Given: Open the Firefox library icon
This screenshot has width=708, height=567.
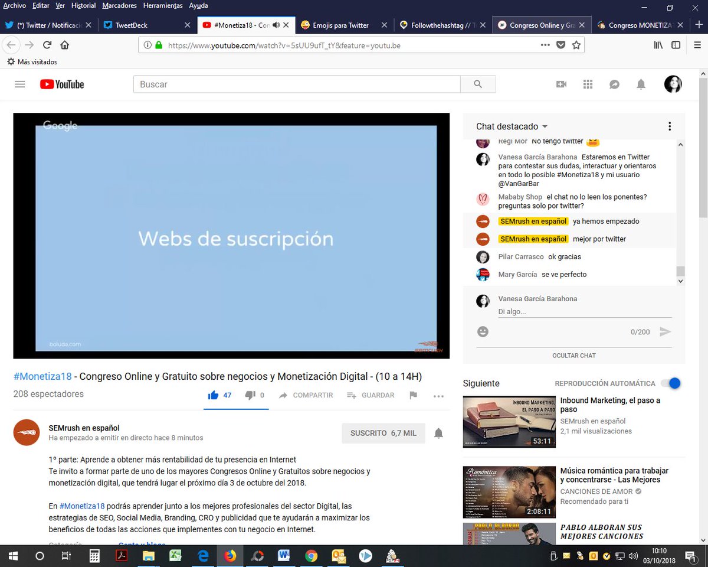Looking at the screenshot, I should 658,45.
